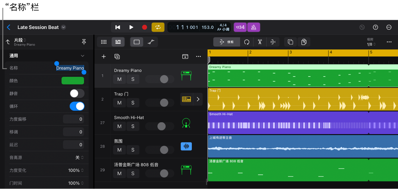Expand the Trap 门 track chevron
Screen dimensions: 398x189
coord(198,99)
